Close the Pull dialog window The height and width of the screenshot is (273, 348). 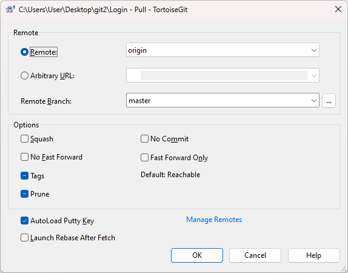tap(338, 9)
